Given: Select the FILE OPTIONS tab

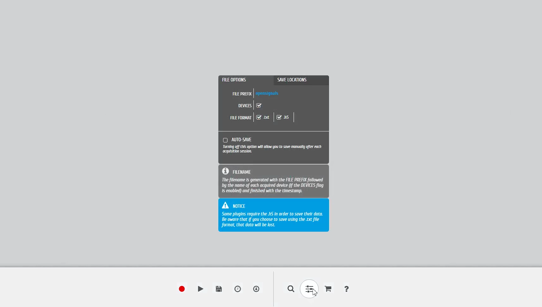Looking at the screenshot, I should (x=234, y=80).
